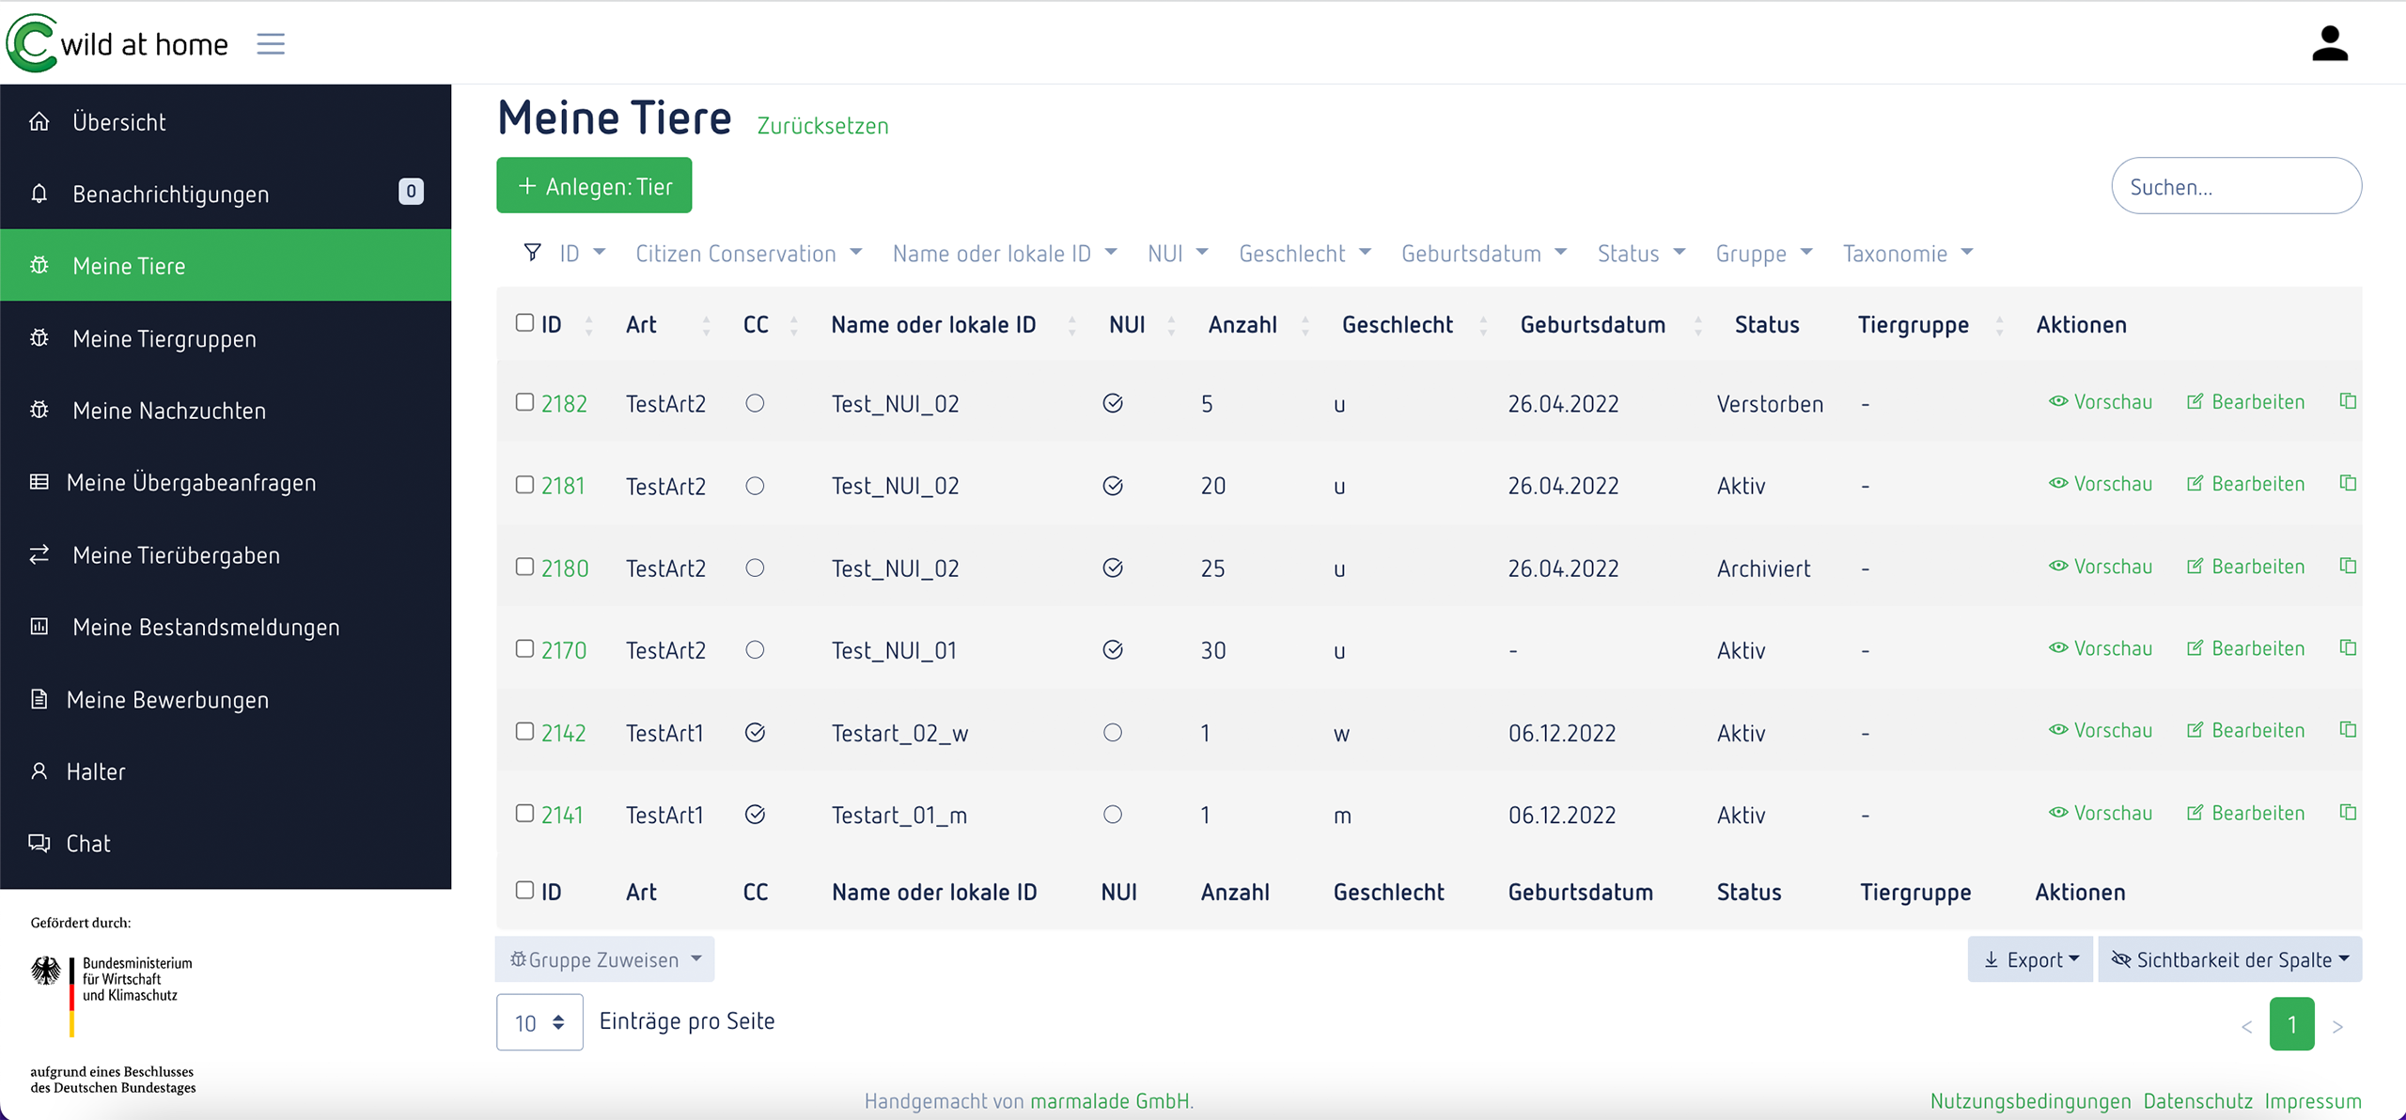Tick the checkbox for animal 2181
The width and height of the screenshot is (2406, 1120).
coord(524,485)
